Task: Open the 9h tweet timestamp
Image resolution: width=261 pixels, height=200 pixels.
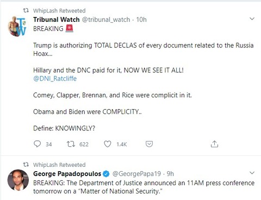Action: tap(170, 174)
